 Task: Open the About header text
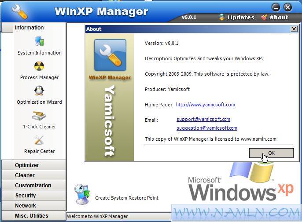(x=279, y=17)
